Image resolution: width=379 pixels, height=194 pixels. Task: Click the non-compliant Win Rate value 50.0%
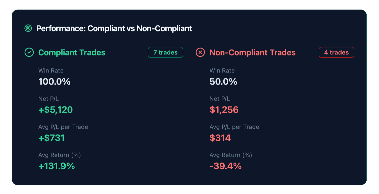[223, 81]
